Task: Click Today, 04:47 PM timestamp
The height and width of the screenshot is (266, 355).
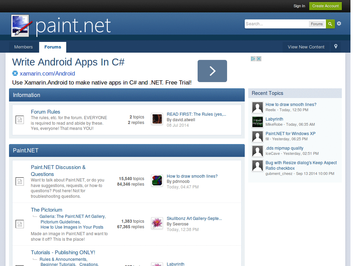Action: (x=183, y=187)
